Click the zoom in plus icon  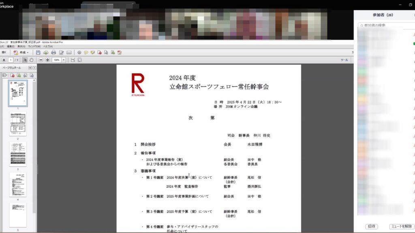tap(47, 60)
